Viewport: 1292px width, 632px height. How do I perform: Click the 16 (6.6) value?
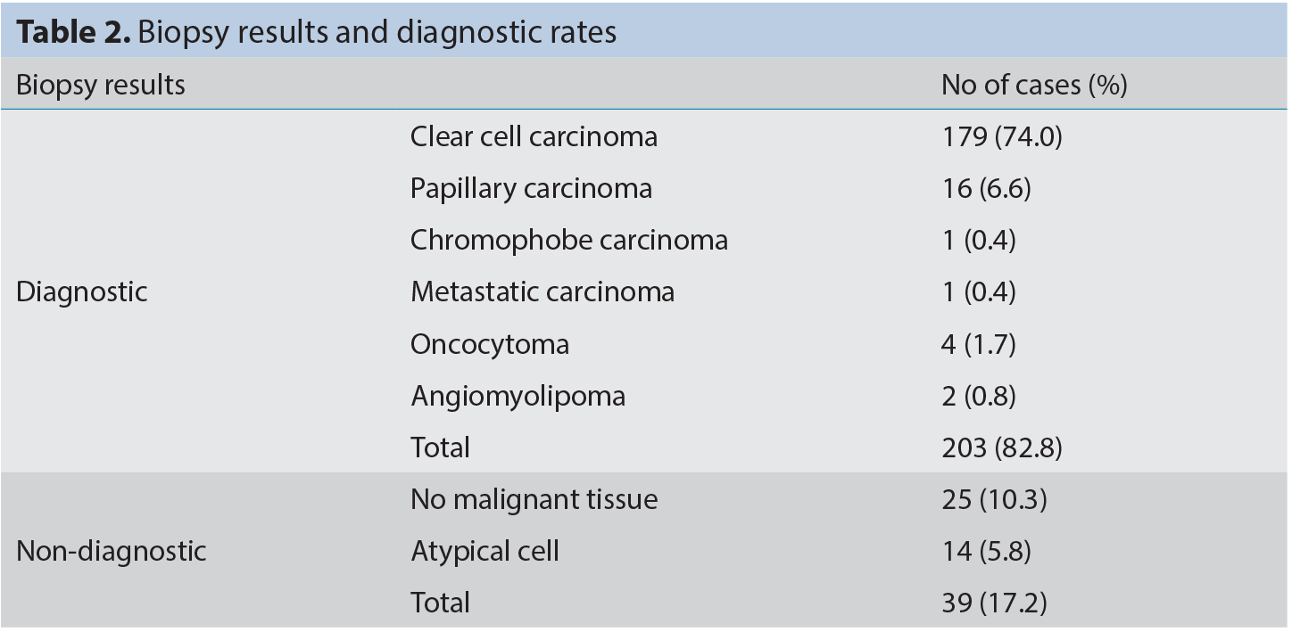(986, 189)
